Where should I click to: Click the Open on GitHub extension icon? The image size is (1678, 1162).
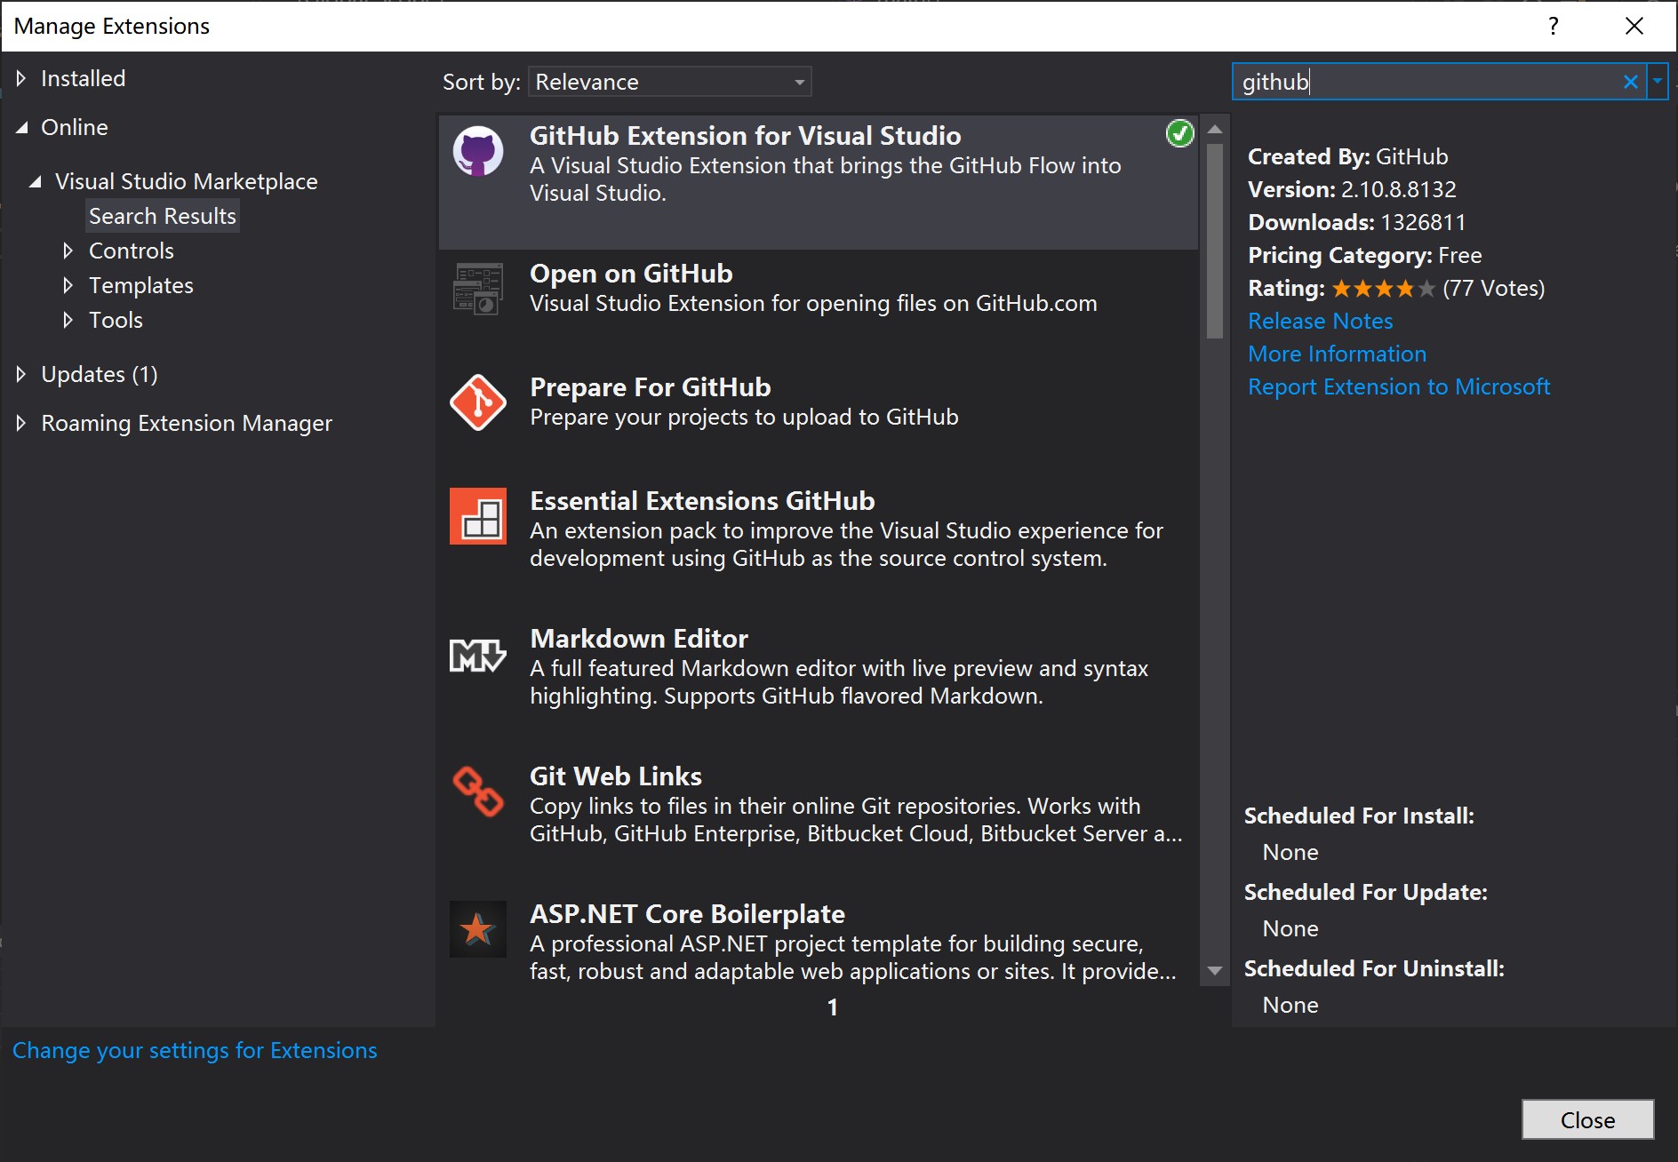click(478, 289)
